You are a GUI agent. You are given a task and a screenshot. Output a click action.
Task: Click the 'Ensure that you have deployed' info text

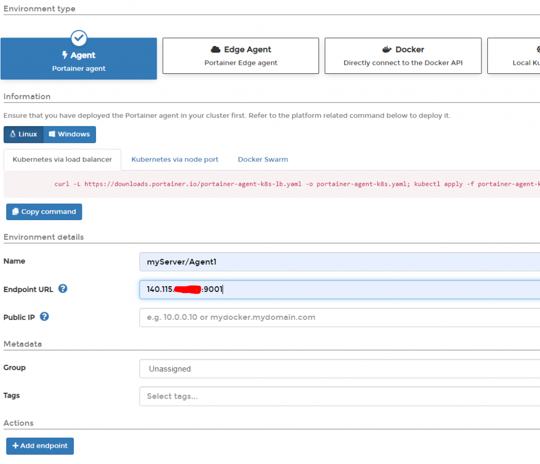pos(227,116)
